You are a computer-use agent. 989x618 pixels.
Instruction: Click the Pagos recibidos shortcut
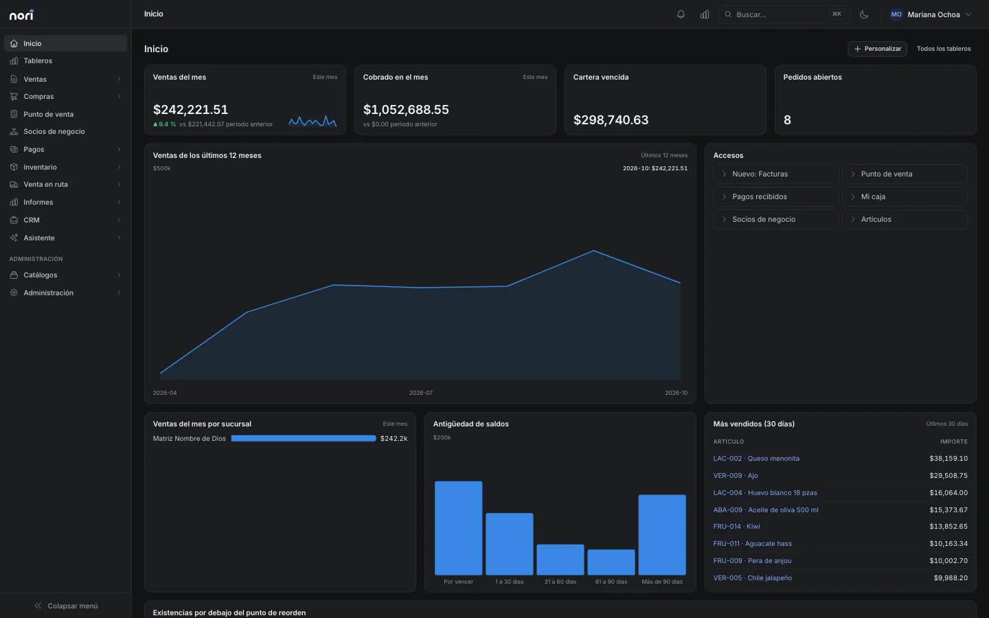(x=776, y=197)
